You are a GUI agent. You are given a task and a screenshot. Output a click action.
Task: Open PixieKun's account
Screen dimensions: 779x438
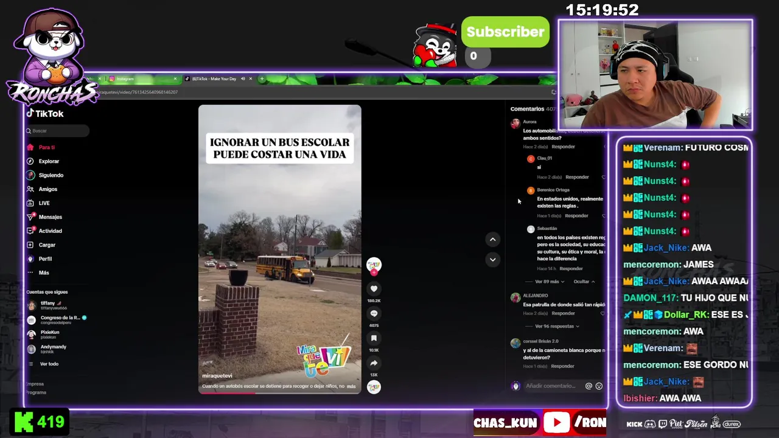click(44, 334)
